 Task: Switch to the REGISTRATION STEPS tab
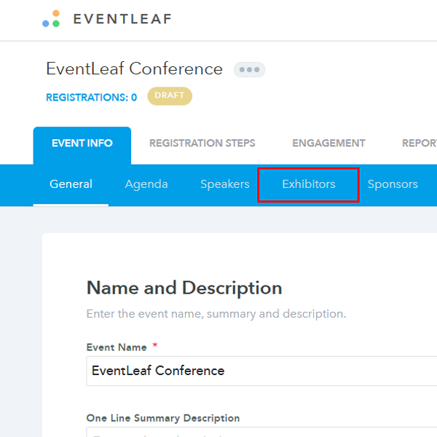(x=202, y=143)
